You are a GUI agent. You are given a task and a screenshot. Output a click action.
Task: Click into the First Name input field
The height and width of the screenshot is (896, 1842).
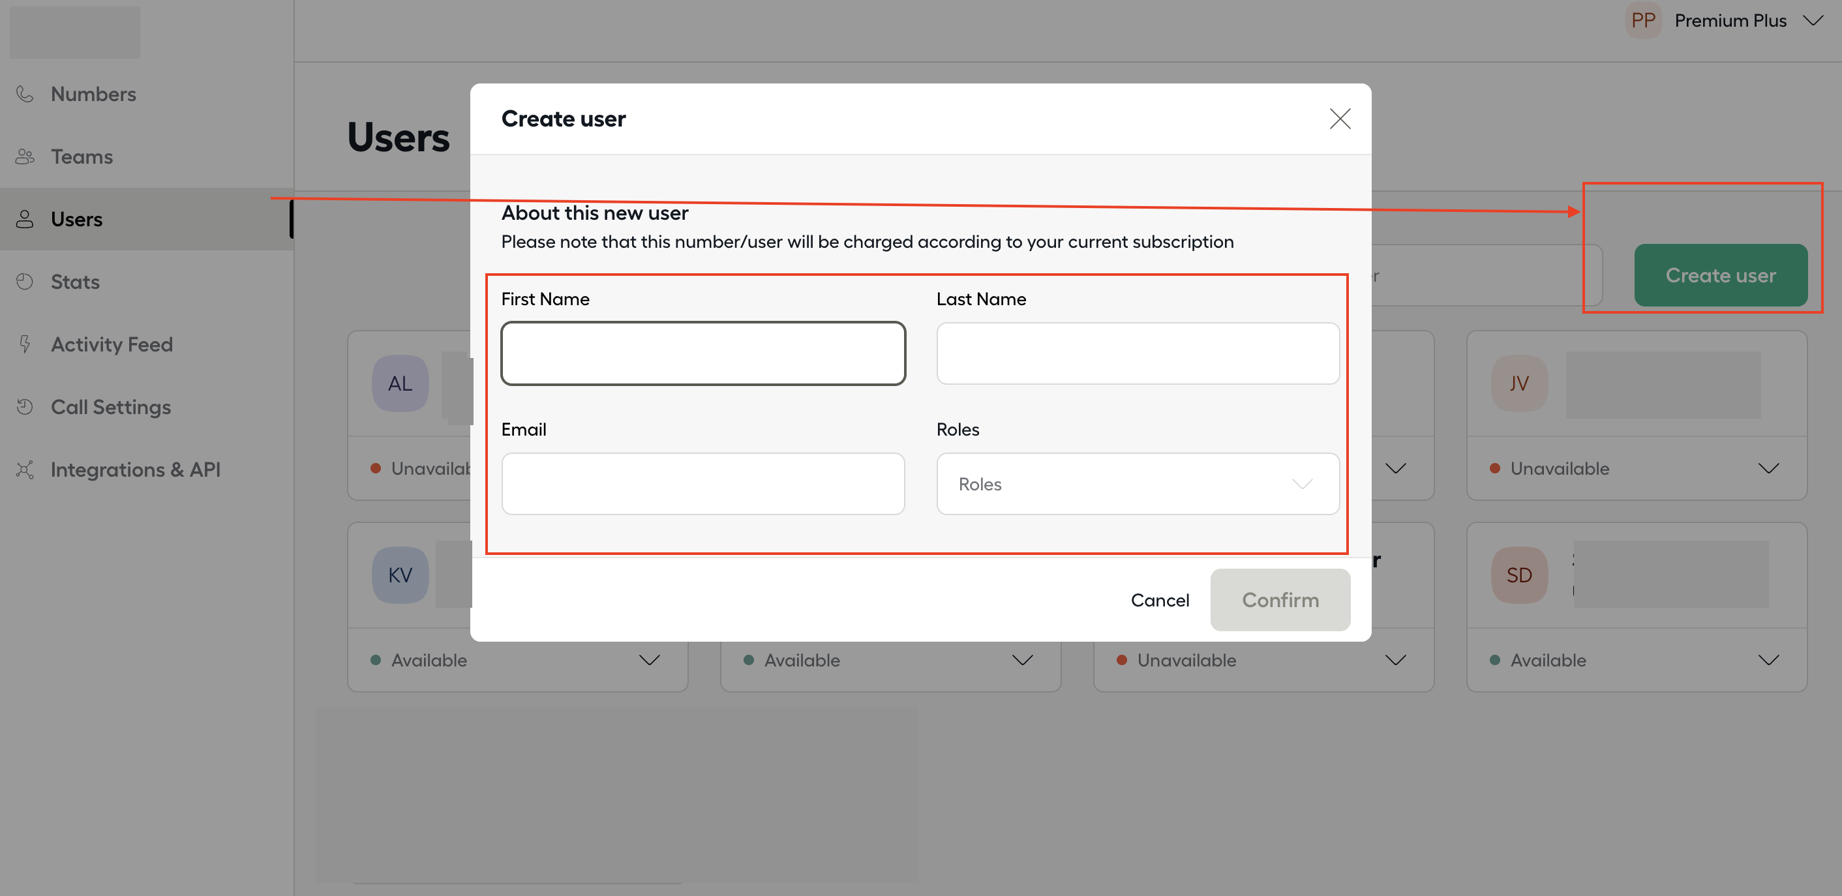click(703, 353)
